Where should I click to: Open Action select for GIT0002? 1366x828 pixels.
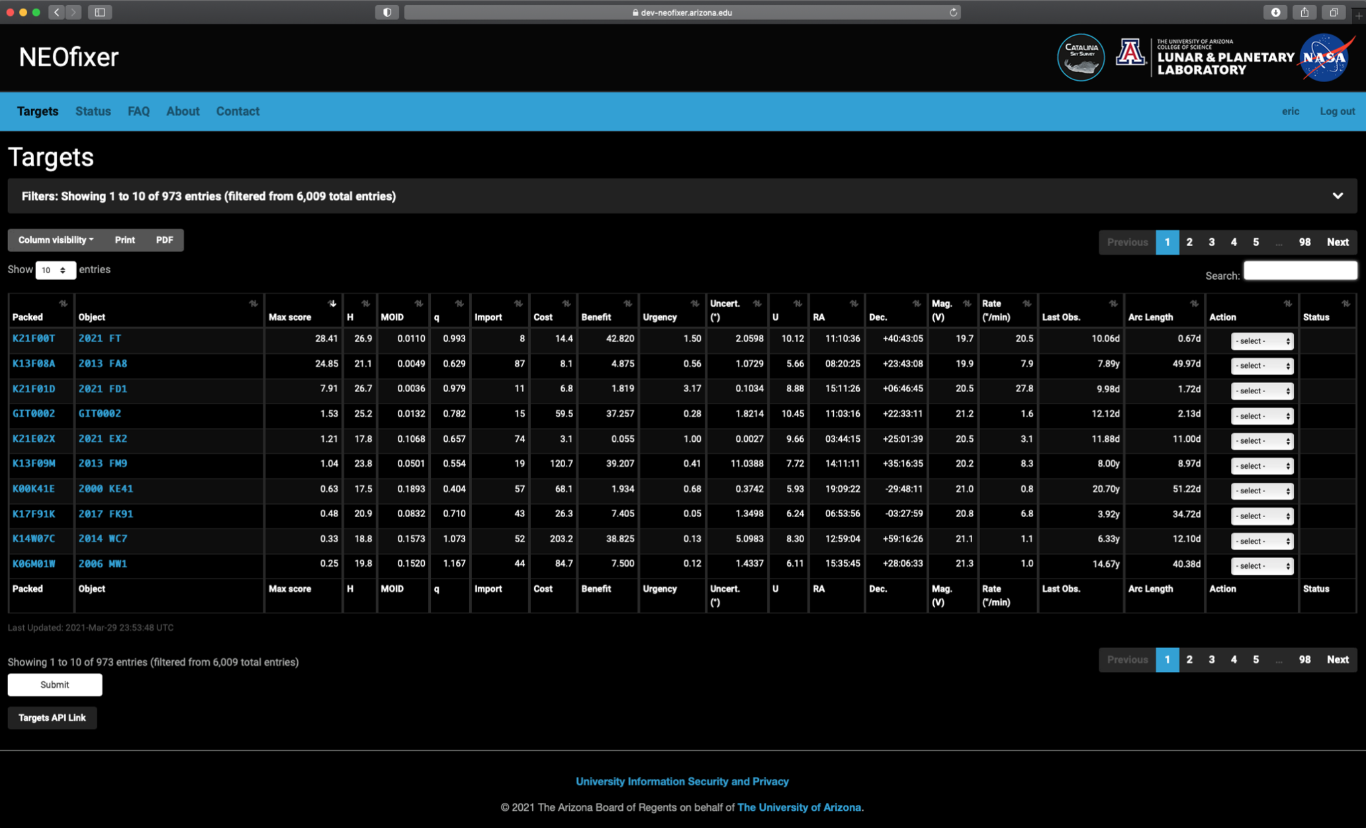point(1261,416)
